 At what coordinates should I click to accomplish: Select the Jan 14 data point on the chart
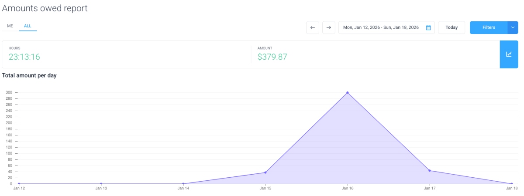tap(183, 184)
